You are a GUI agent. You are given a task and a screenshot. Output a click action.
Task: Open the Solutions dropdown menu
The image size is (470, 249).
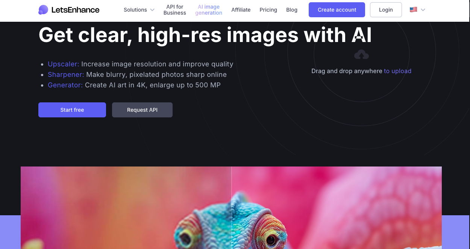point(139,10)
